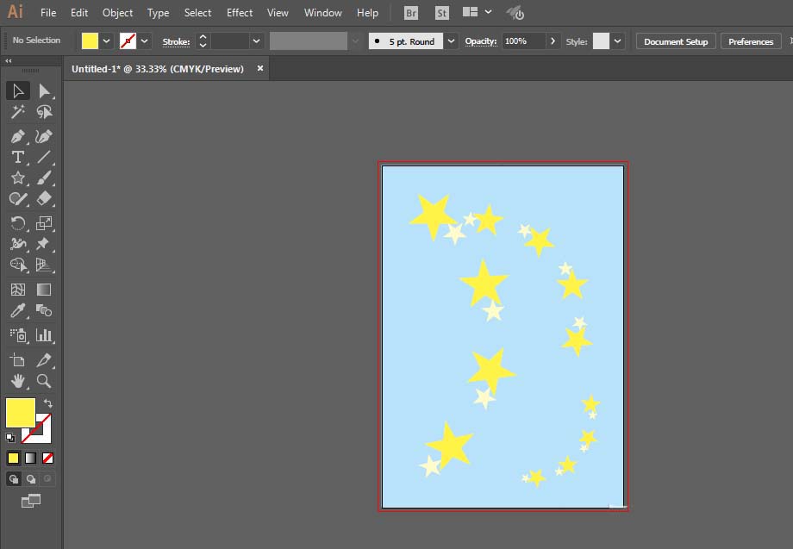Open the Screen Mode switcher
This screenshot has width=793, height=549.
(31, 501)
